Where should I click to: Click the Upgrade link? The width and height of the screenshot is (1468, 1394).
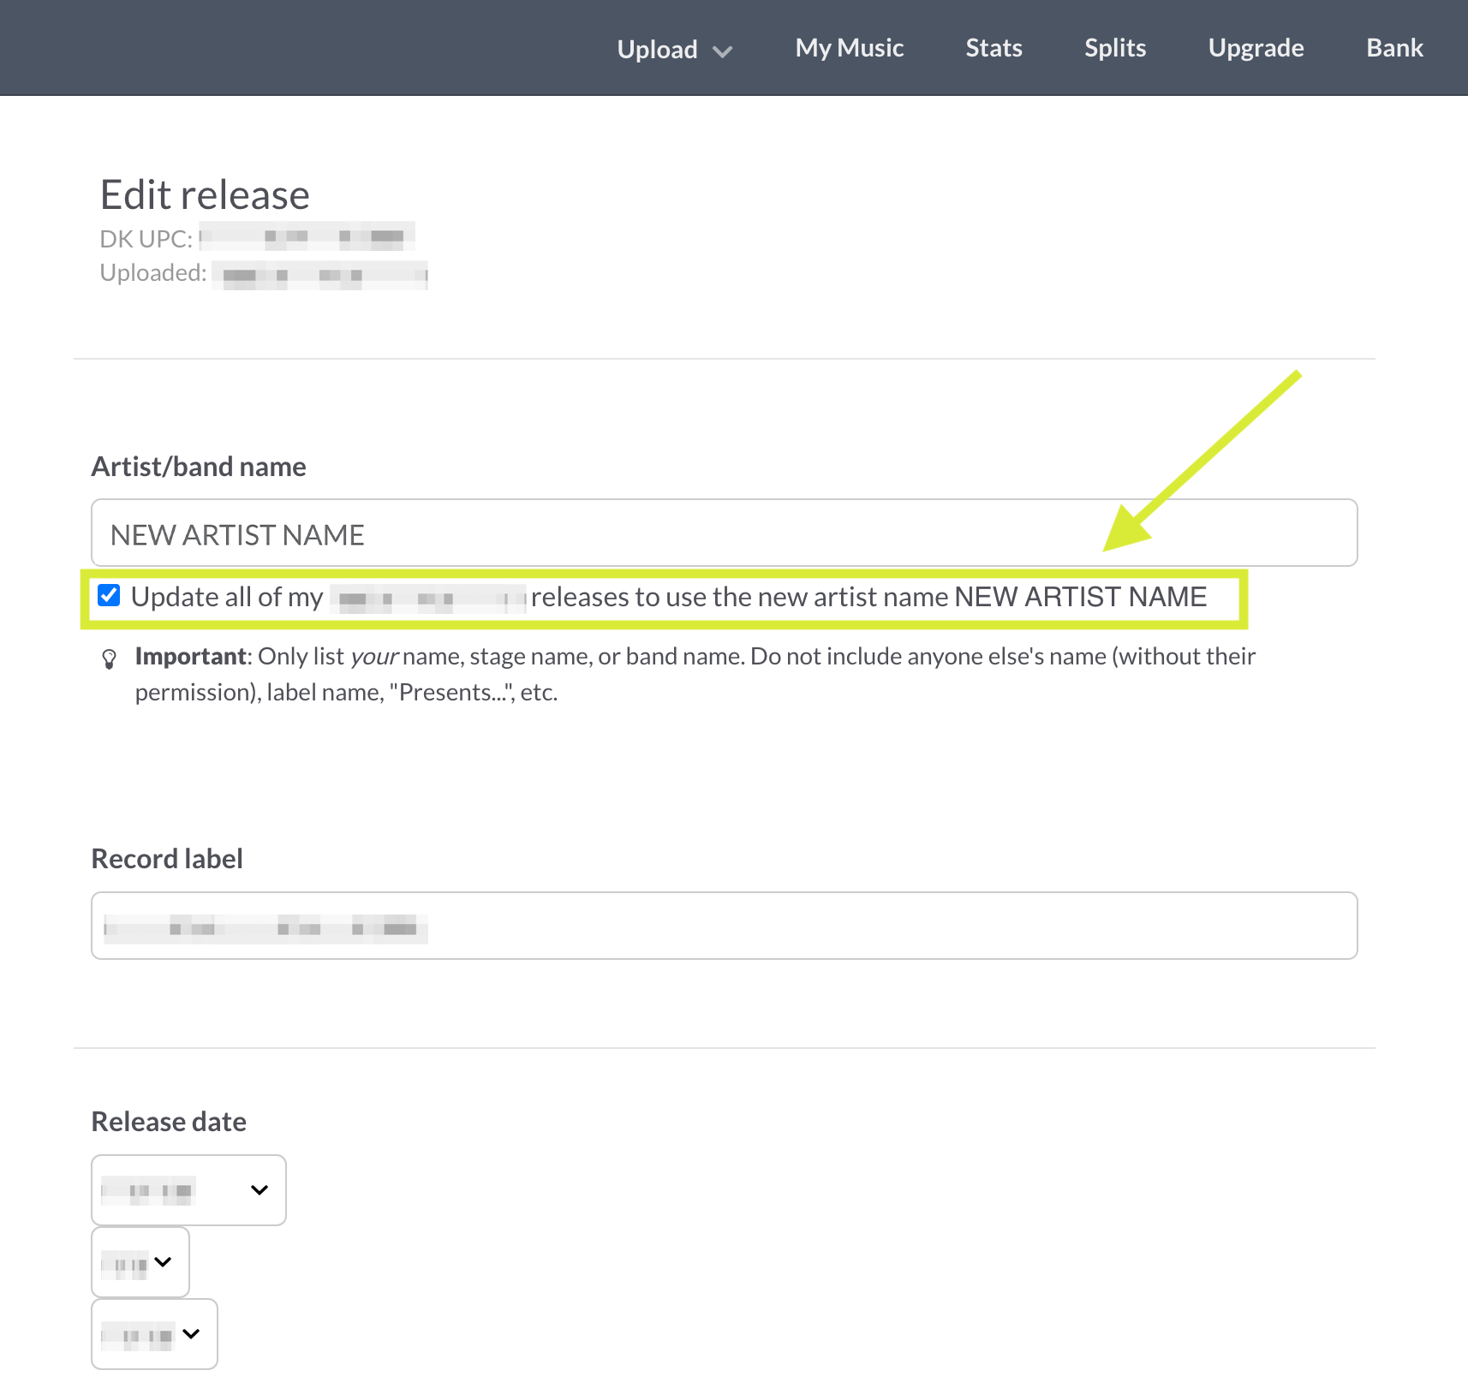pyautogui.click(x=1256, y=48)
